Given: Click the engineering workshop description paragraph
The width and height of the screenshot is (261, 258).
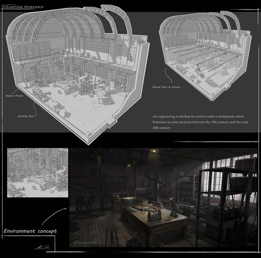Looking at the screenshot, I should [200, 122].
